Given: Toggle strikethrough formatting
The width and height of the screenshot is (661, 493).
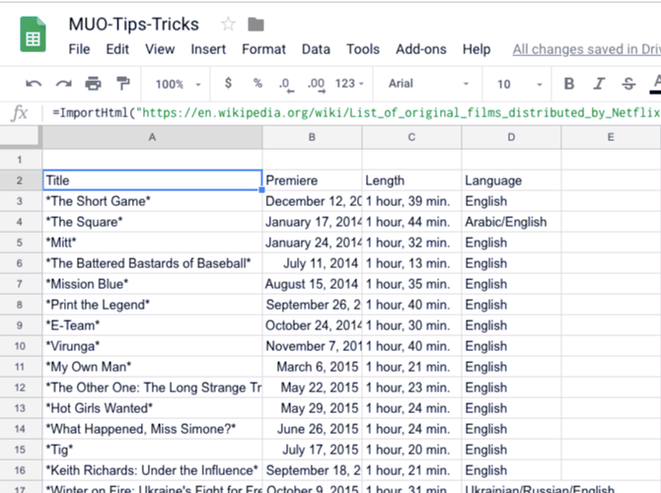Looking at the screenshot, I should (628, 84).
